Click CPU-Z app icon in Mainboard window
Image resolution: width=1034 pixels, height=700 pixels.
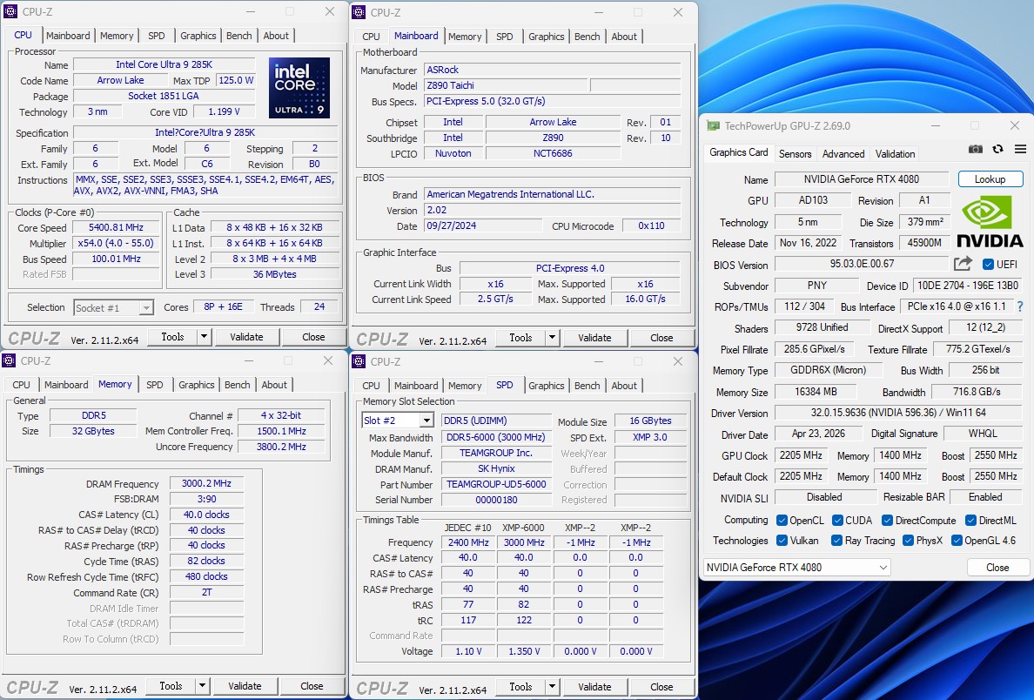(359, 12)
